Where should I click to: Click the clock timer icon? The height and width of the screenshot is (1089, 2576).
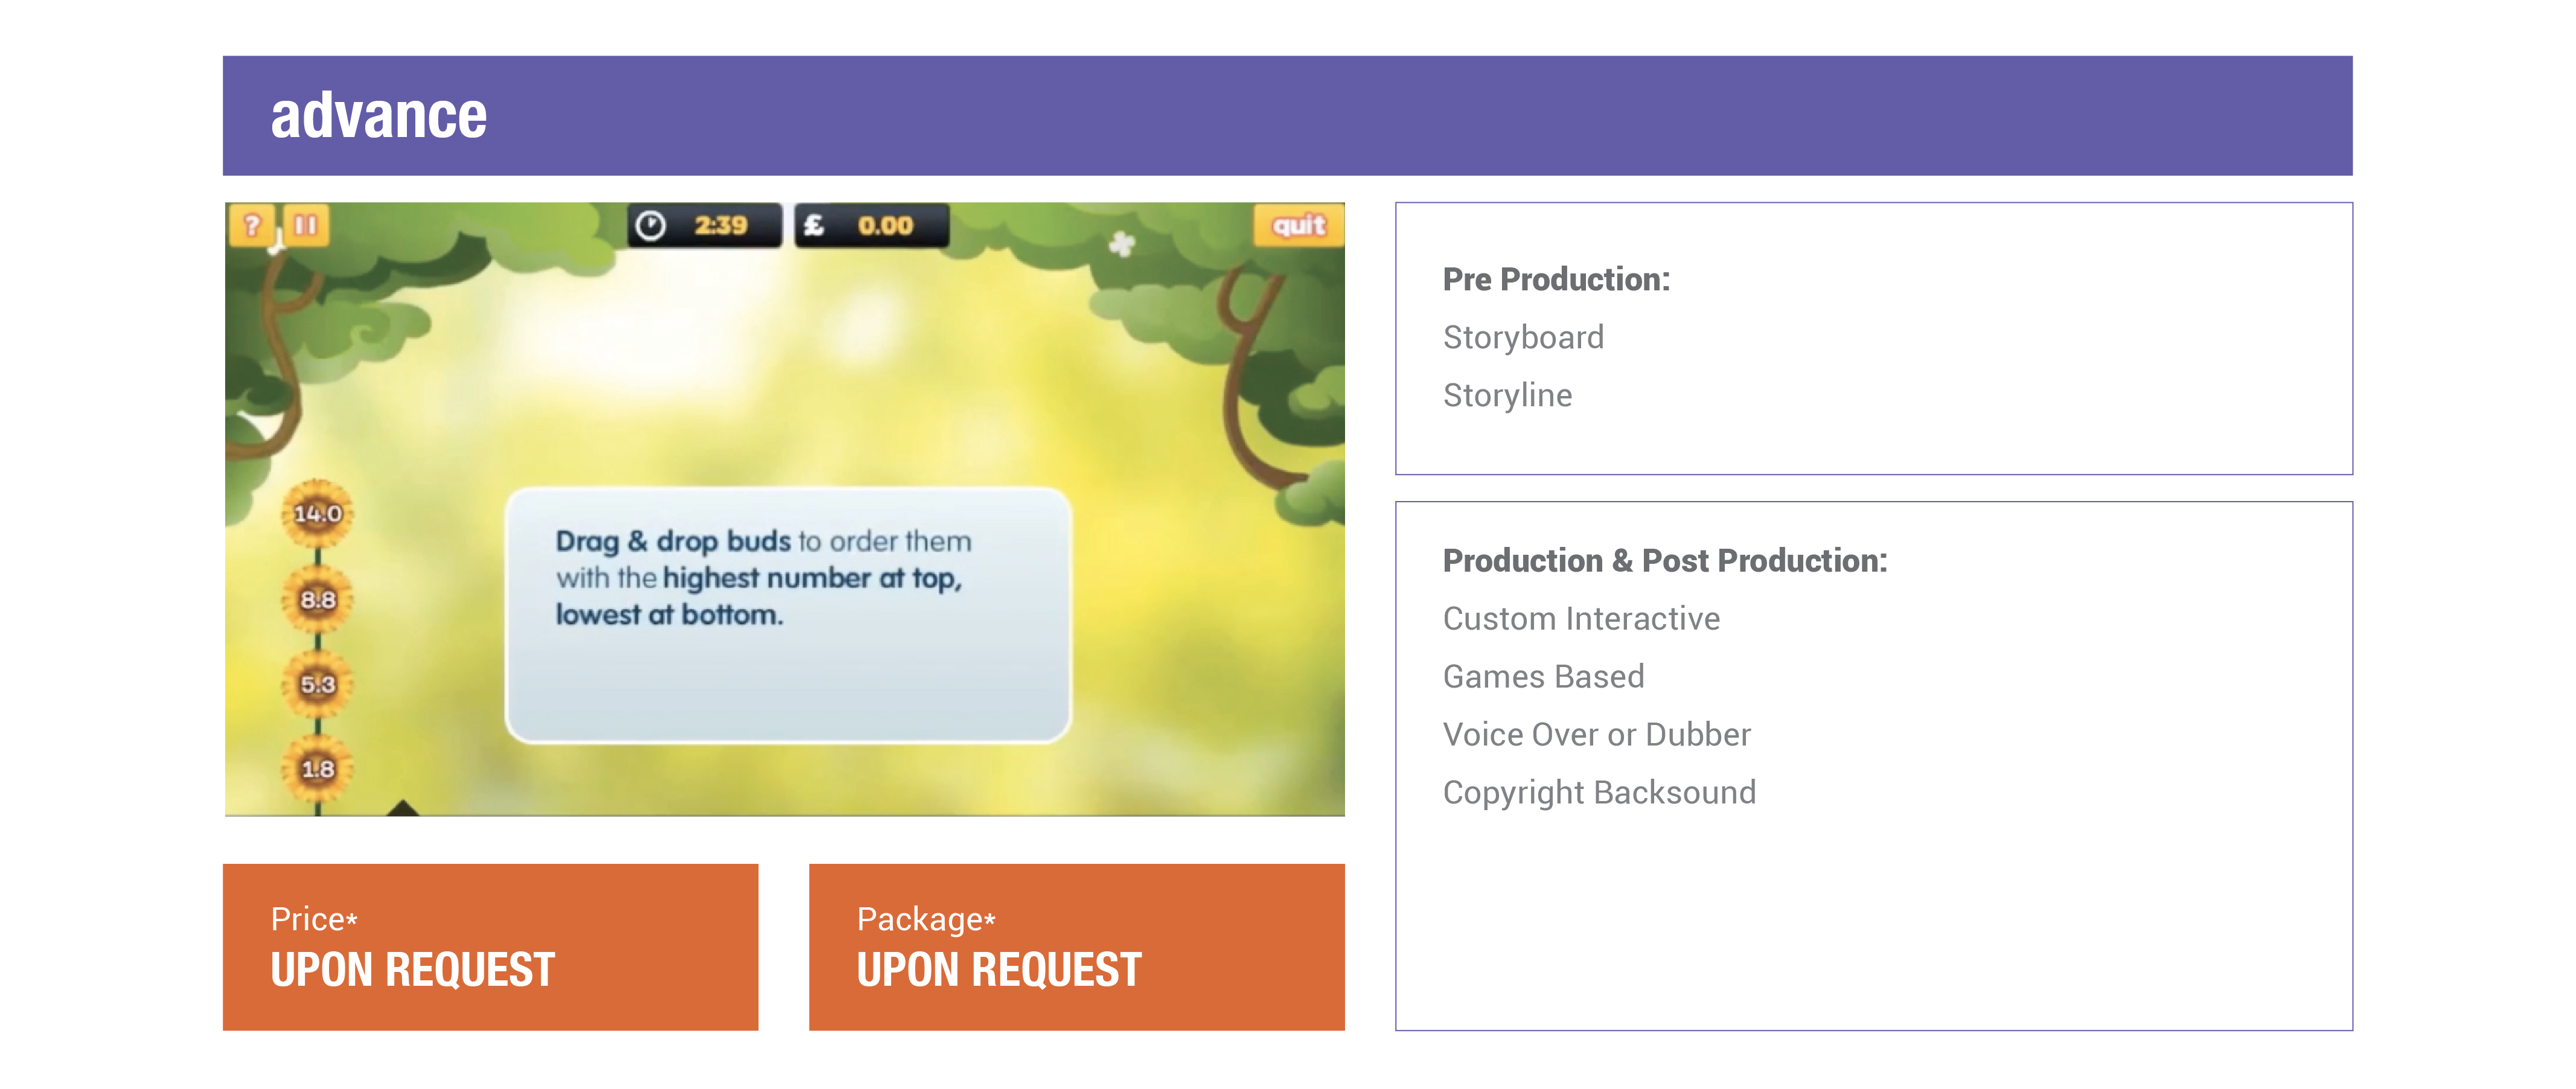[651, 226]
